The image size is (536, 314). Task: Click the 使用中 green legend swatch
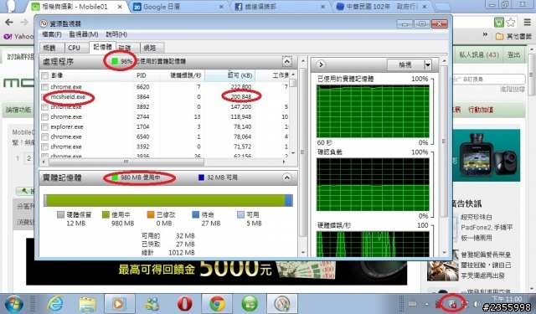[x=106, y=214]
